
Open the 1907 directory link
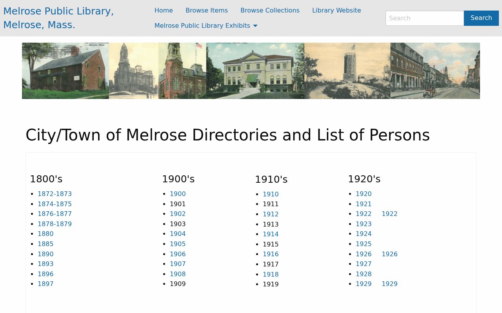click(178, 264)
